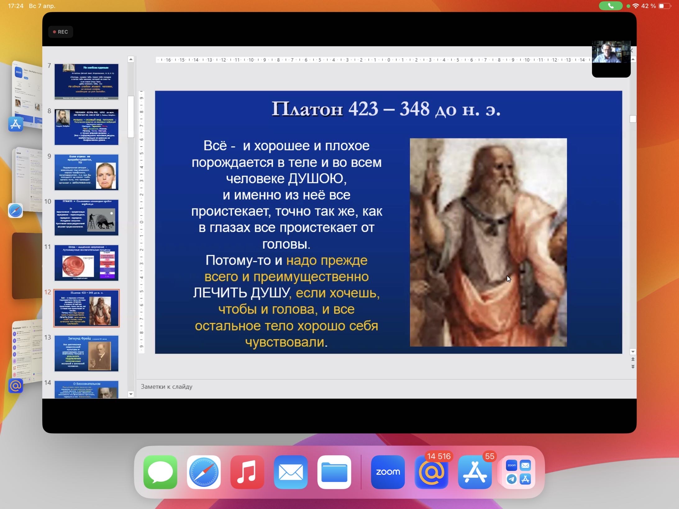
Task: Click the thumbnail pane scroll-up arrow
Action: [x=131, y=59]
